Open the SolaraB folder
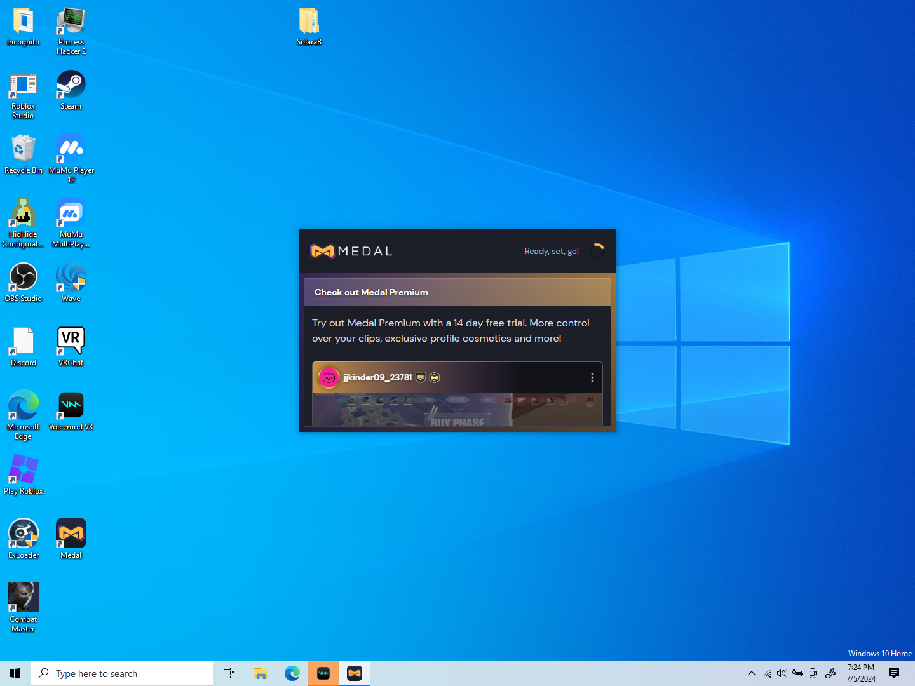 coord(309,27)
